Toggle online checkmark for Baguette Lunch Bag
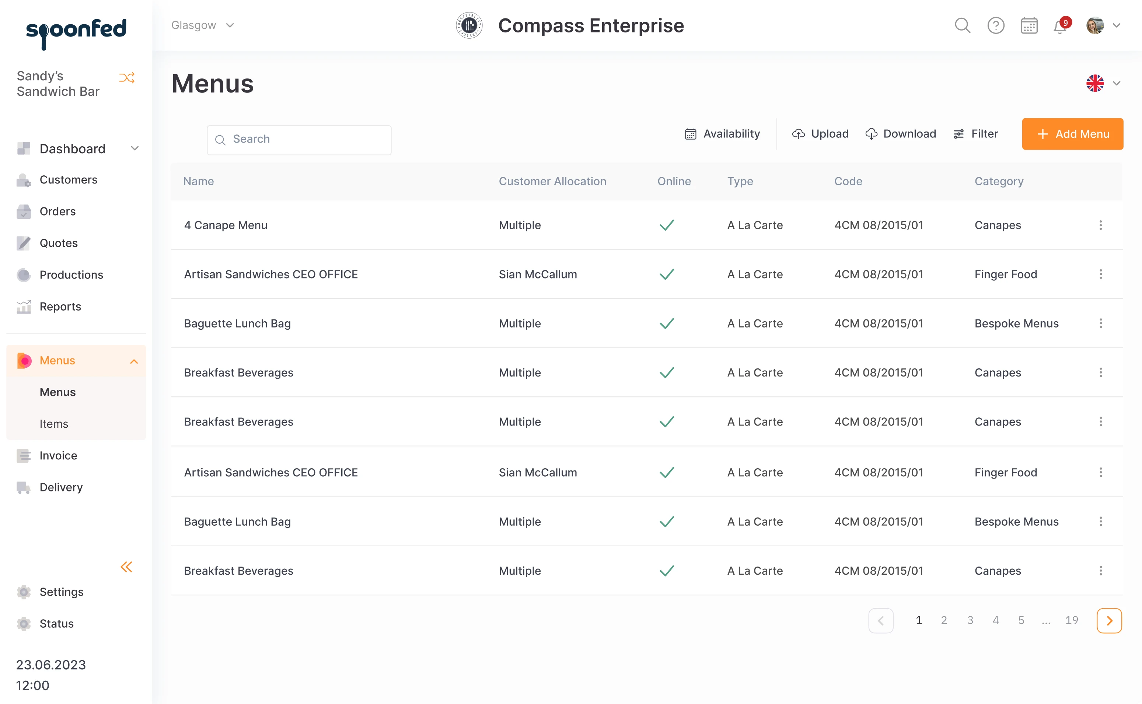The height and width of the screenshot is (704, 1142). click(x=666, y=323)
